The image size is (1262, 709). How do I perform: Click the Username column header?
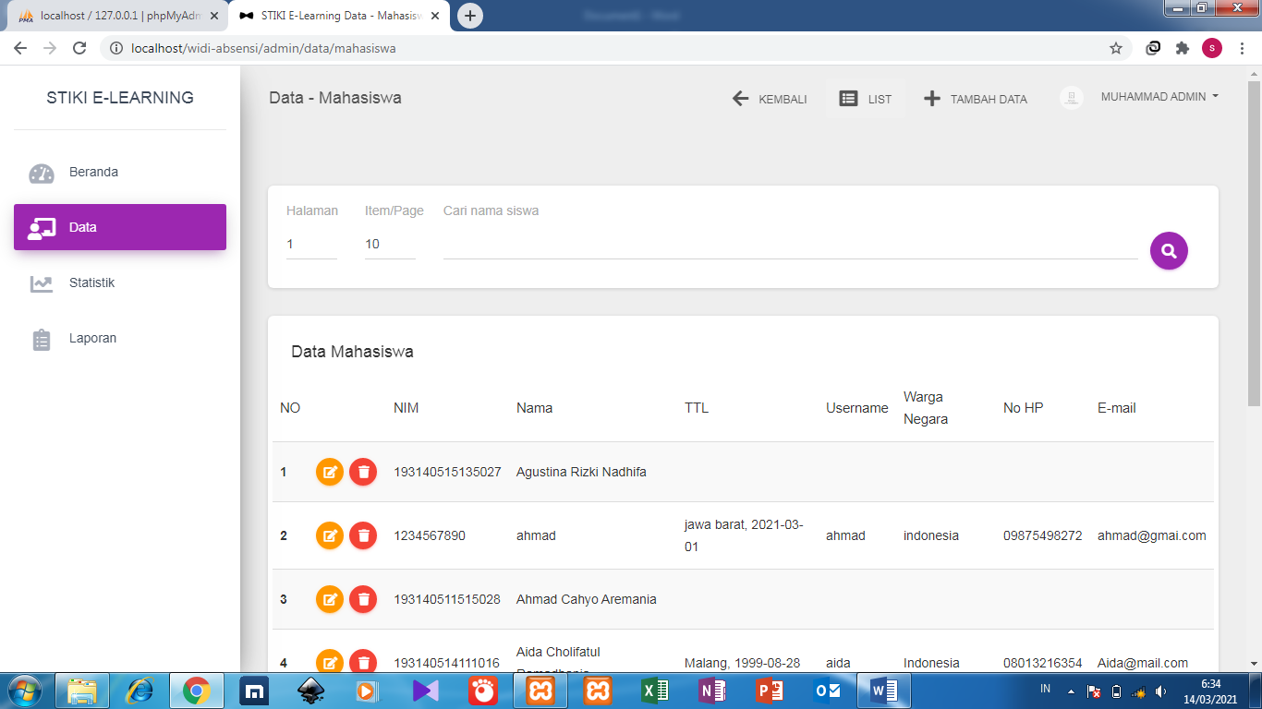point(857,408)
